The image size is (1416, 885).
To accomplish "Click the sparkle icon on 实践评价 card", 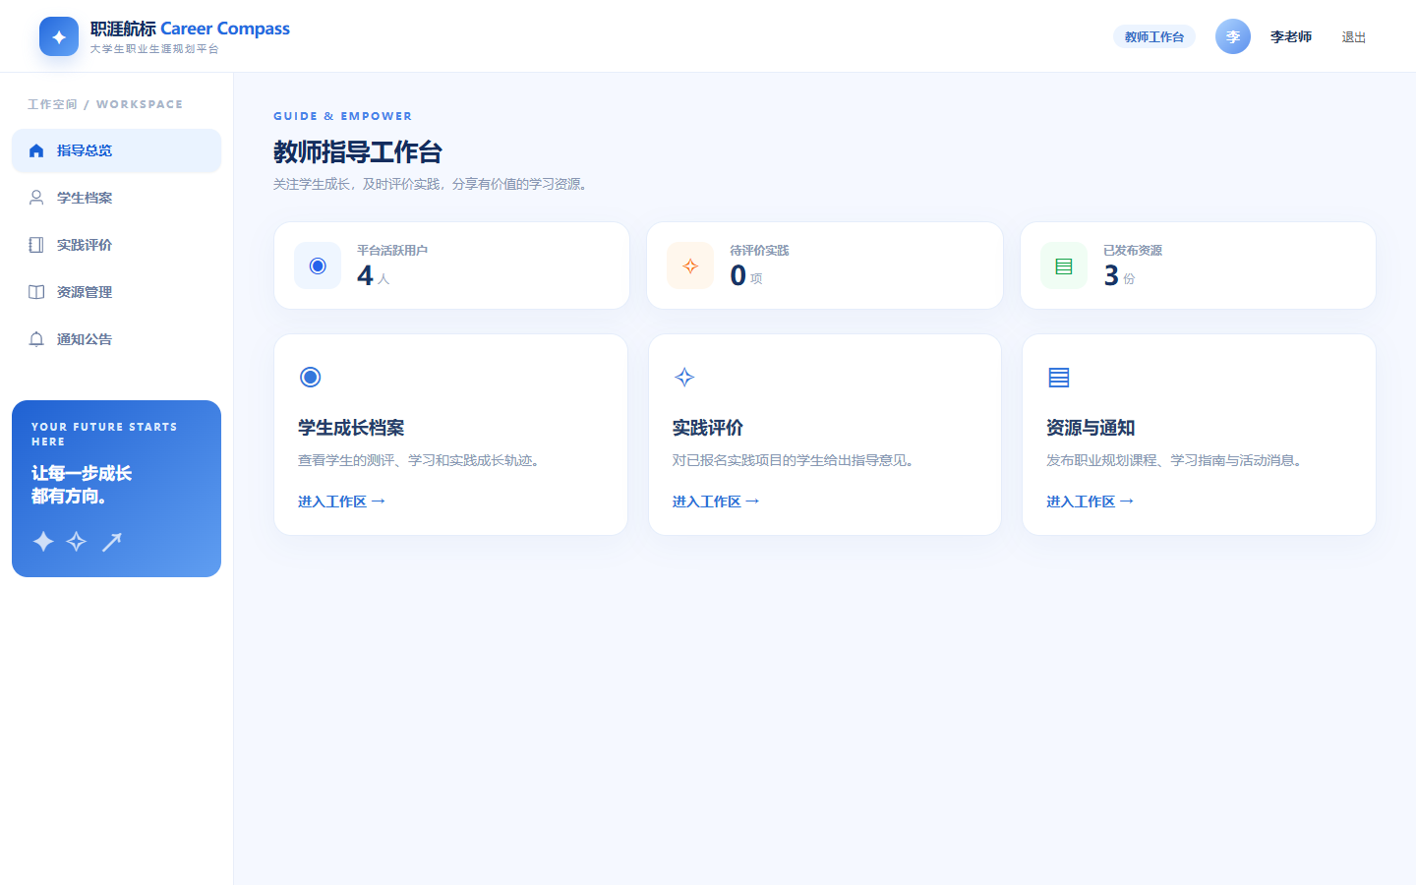I will (x=684, y=377).
